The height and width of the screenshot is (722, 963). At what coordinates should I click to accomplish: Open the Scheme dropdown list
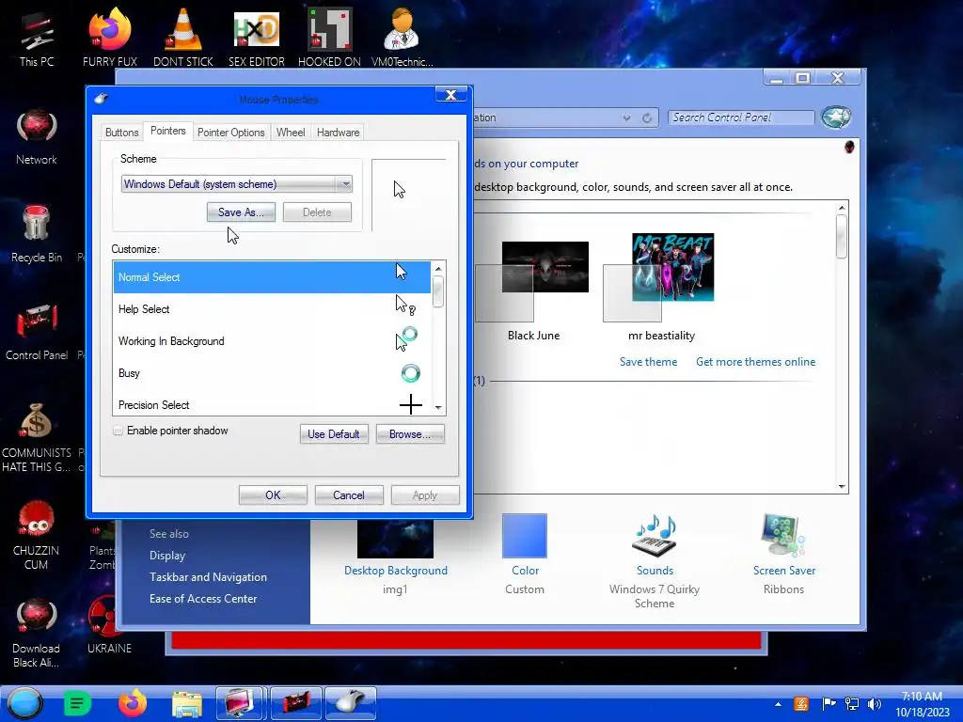point(236,184)
